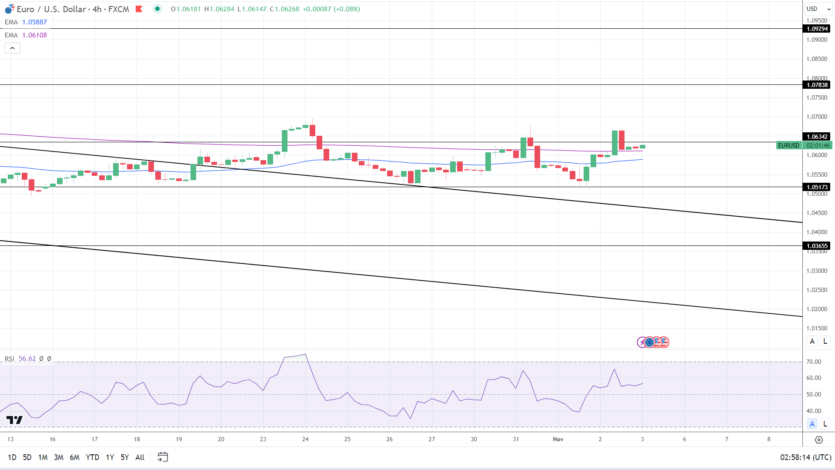Select the 1Y time range
This screenshot has width=835, height=470.
point(110,457)
